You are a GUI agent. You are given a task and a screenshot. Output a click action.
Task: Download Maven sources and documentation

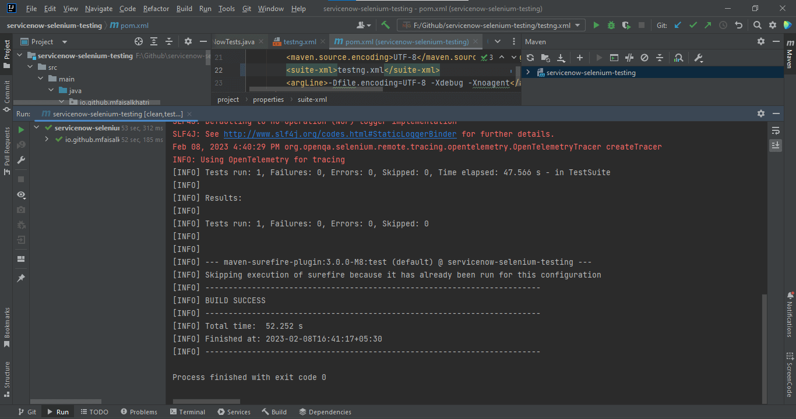coord(561,57)
